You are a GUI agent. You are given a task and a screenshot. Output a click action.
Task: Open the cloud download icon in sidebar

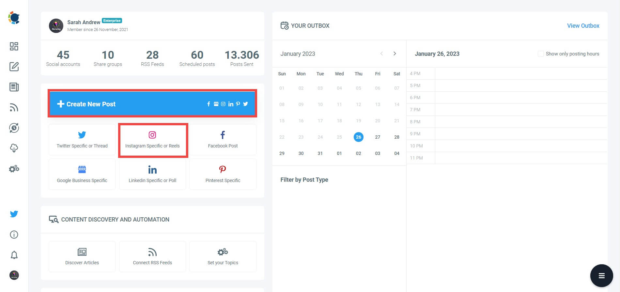(14, 148)
